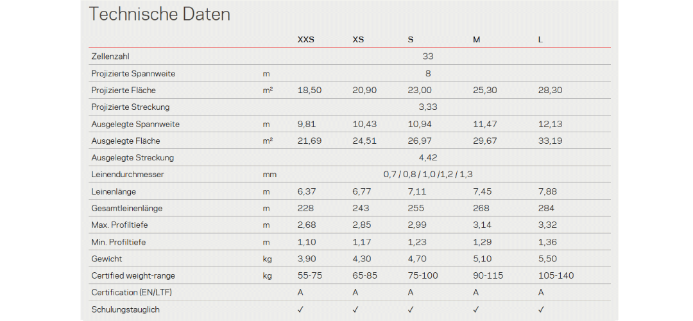Screen dimensions: 693x321
Task: Click the Gesamtleinenlänge value 268
Action: [x=481, y=208]
